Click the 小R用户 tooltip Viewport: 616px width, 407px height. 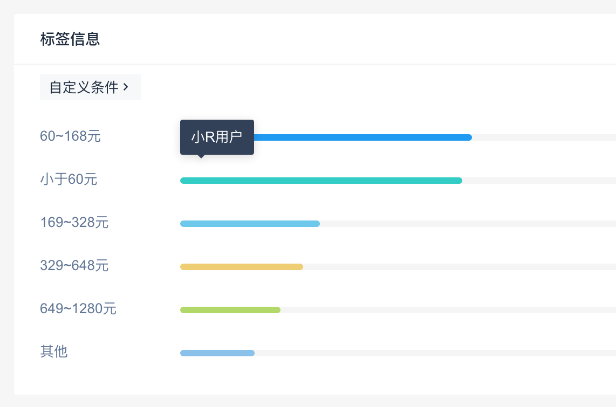click(x=217, y=137)
